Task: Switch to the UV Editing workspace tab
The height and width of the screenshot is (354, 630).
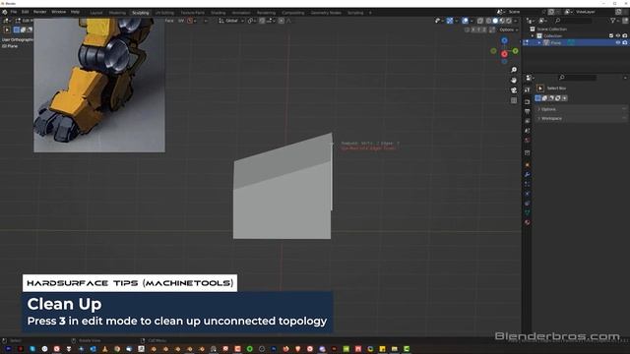Action: point(164,13)
